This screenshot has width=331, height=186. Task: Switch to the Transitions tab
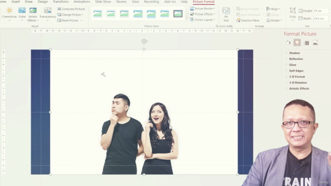click(x=61, y=2)
